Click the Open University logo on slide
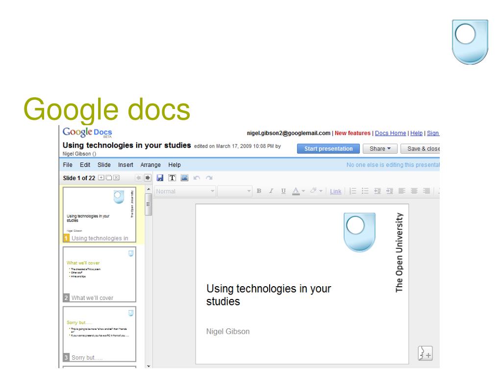Image resolution: width=502 pixels, height=377 pixels. point(359,232)
